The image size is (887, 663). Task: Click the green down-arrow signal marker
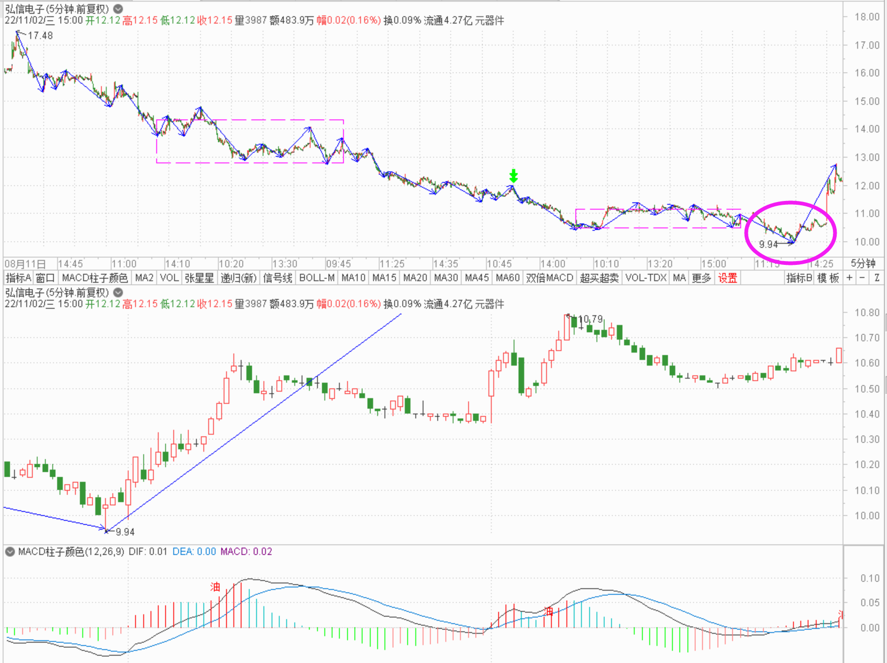pyautogui.click(x=513, y=175)
